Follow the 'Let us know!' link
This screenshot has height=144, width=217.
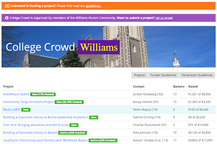164,18
